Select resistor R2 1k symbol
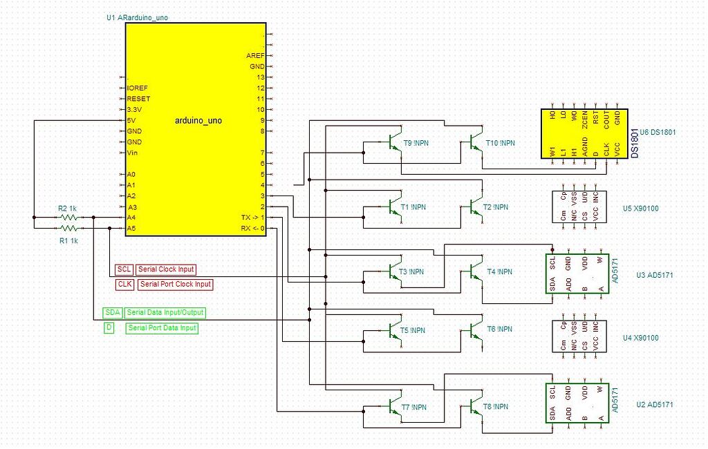Image resolution: width=708 pixels, height=449 pixels. click(x=69, y=216)
